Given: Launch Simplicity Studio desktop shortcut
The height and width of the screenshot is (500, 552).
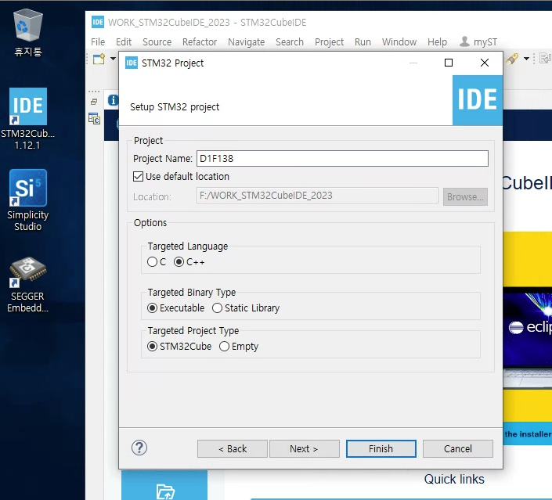Looking at the screenshot, I should [28, 200].
